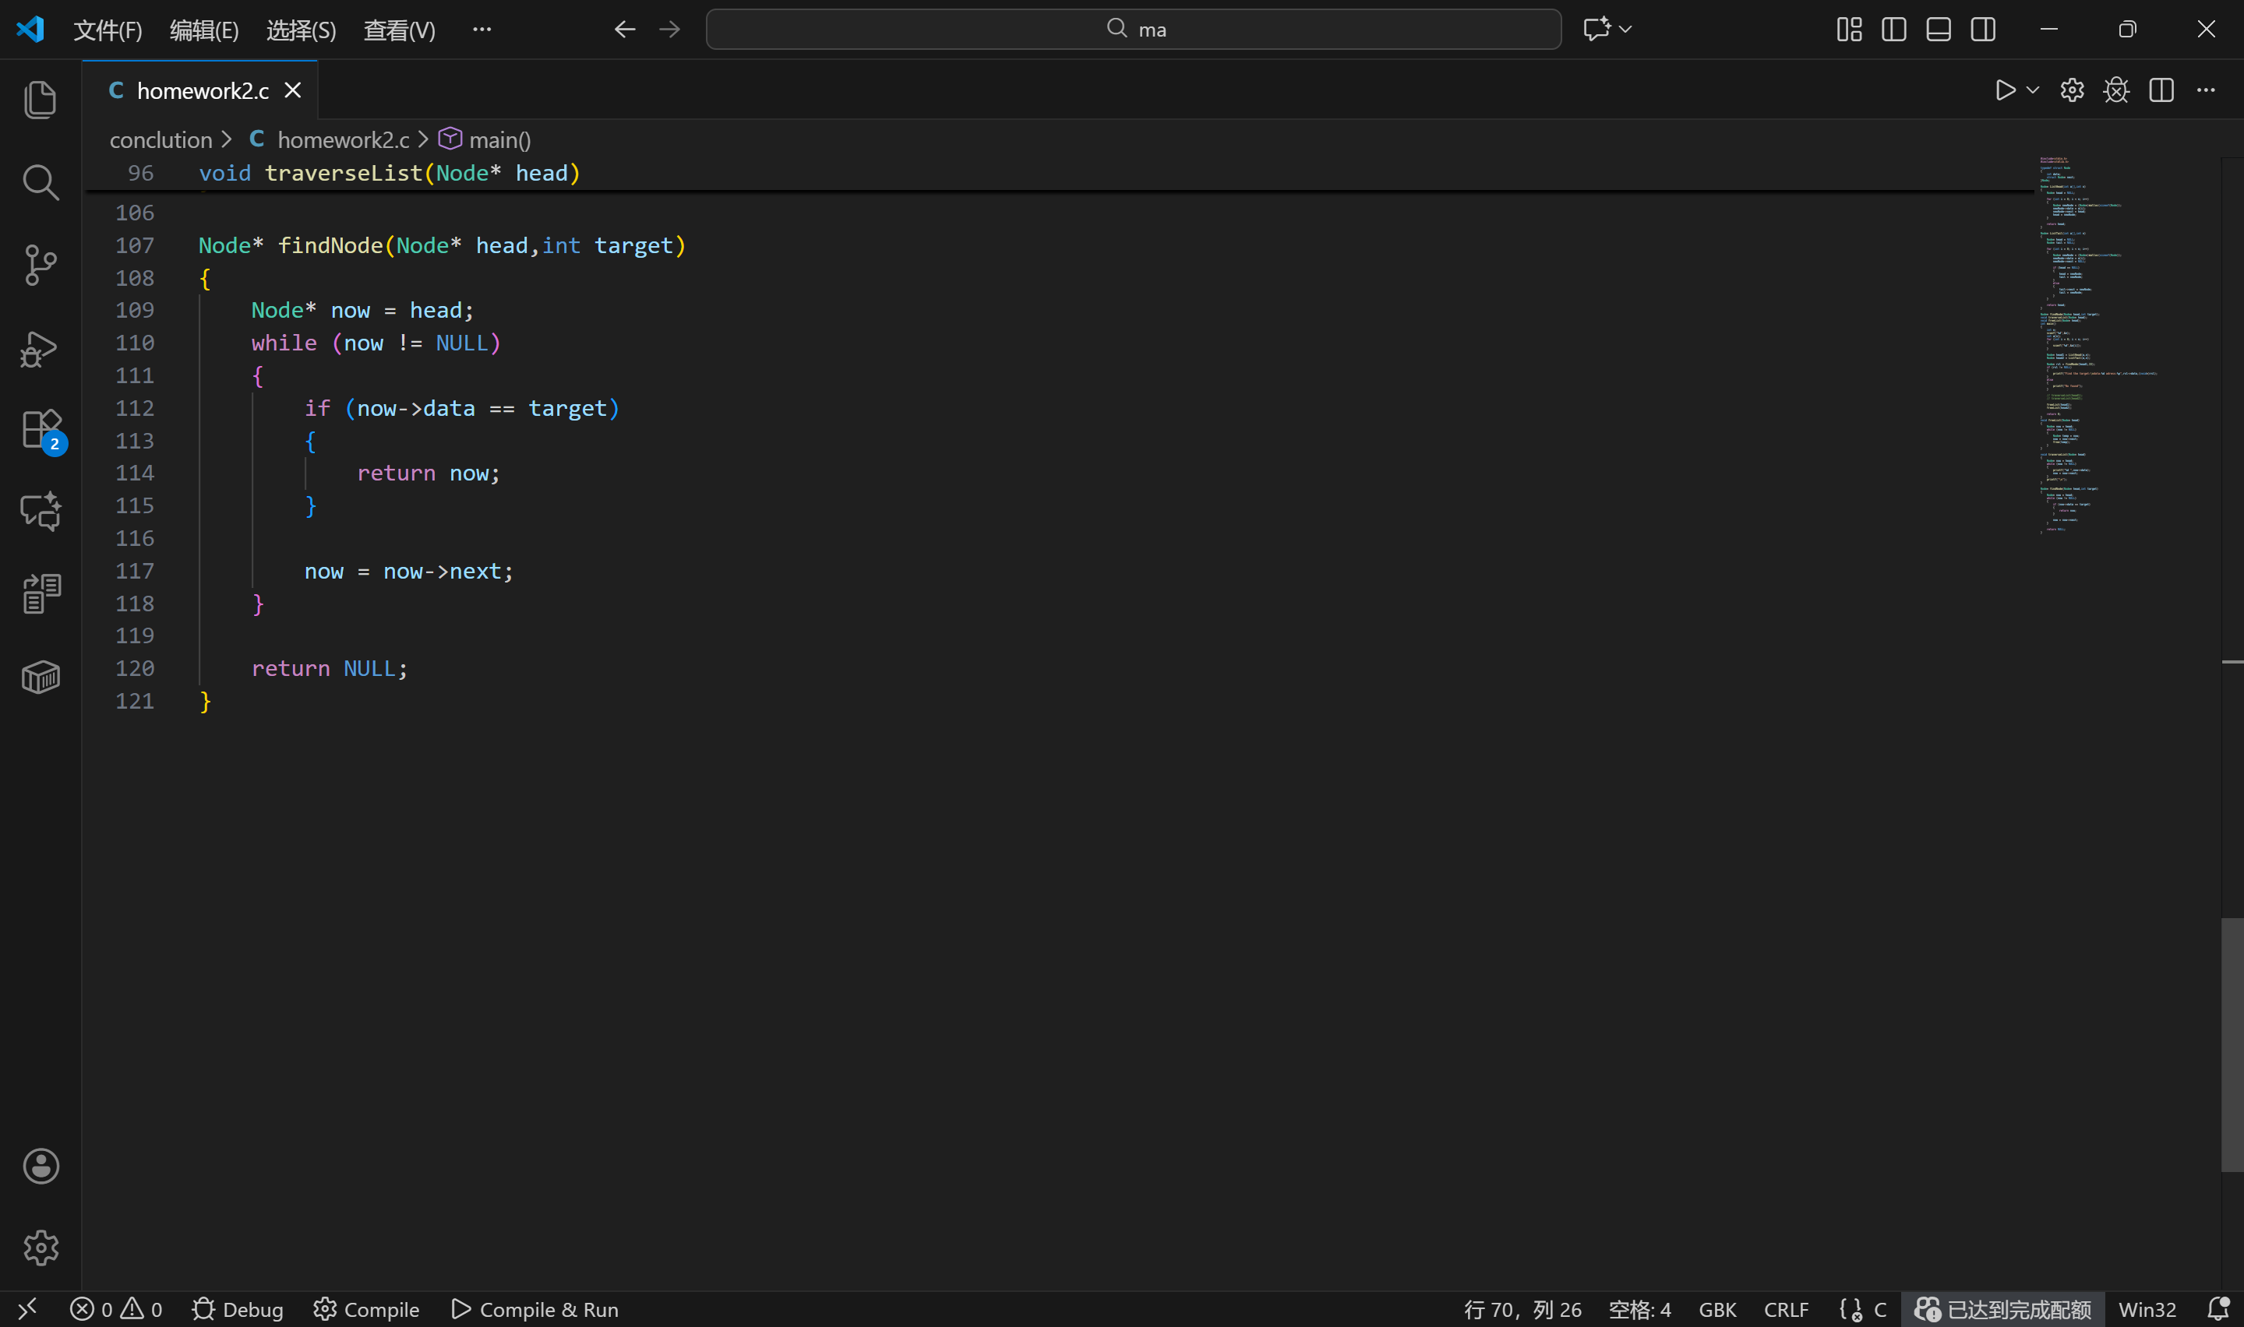
Task: Open the Extensions view with badge
Action: tap(41, 430)
